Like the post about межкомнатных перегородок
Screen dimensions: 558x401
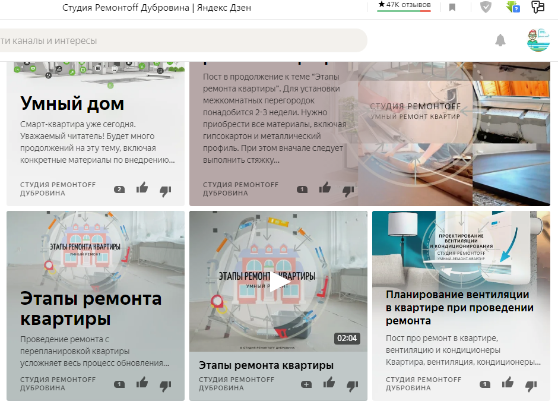[325, 188]
